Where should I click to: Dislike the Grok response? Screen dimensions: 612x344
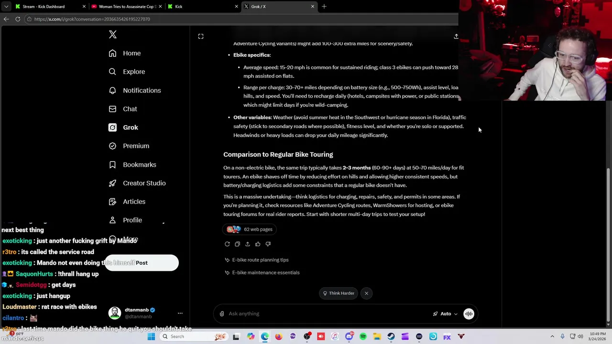tap(268, 244)
